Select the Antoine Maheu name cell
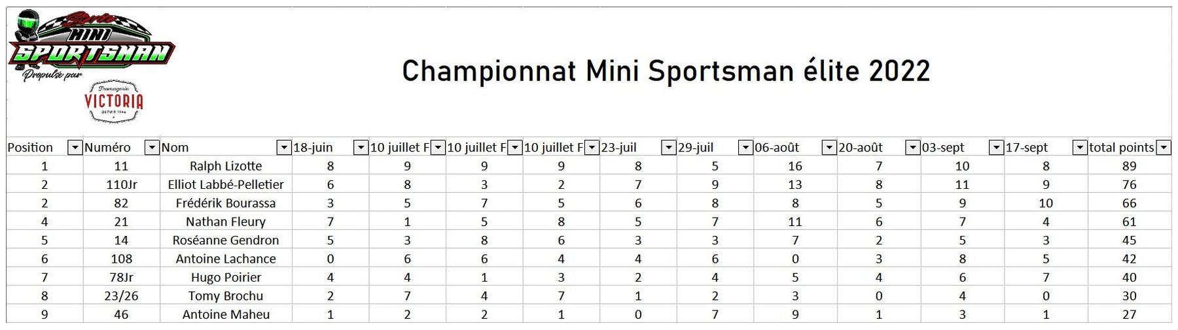The width and height of the screenshot is (1178, 330). click(226, 314)
